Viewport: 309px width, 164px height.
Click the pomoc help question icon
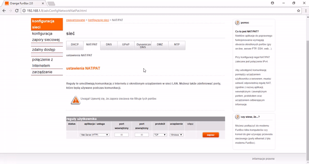coord(237,23)
